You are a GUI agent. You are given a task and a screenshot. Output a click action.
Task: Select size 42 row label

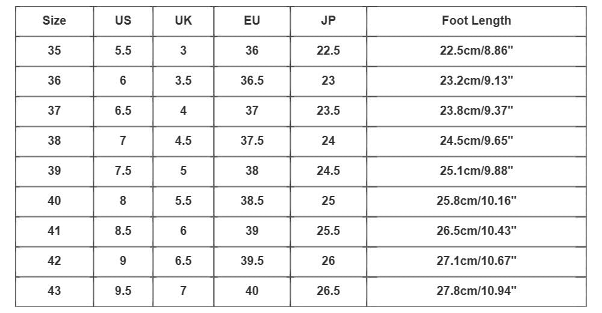tap(54, 261)
